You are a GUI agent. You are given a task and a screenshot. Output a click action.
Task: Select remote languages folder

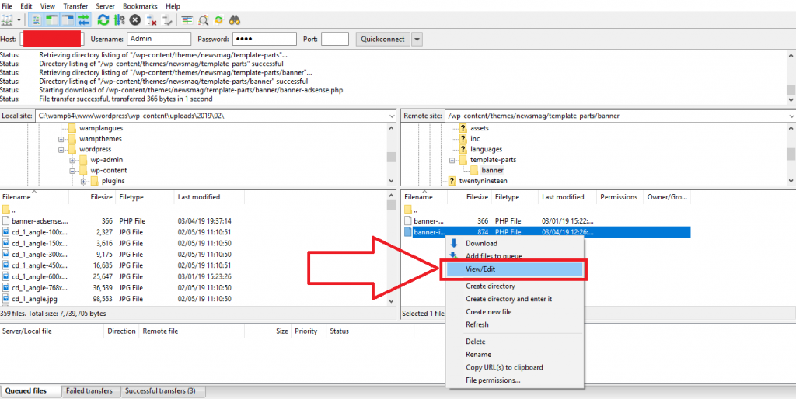tap(486, 150)
